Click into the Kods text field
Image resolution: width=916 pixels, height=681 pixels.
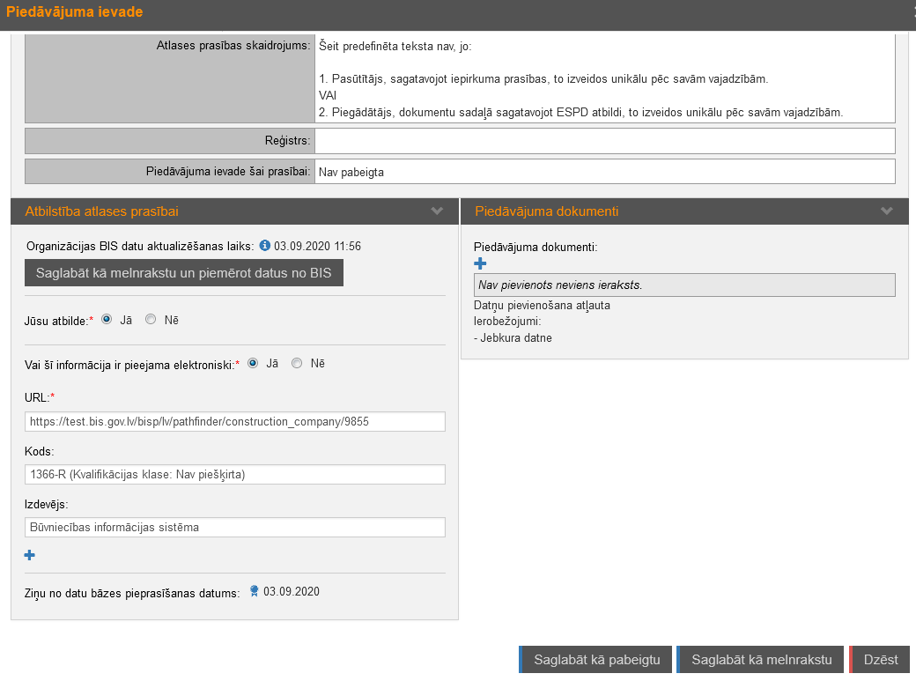[x=235, y=475]
